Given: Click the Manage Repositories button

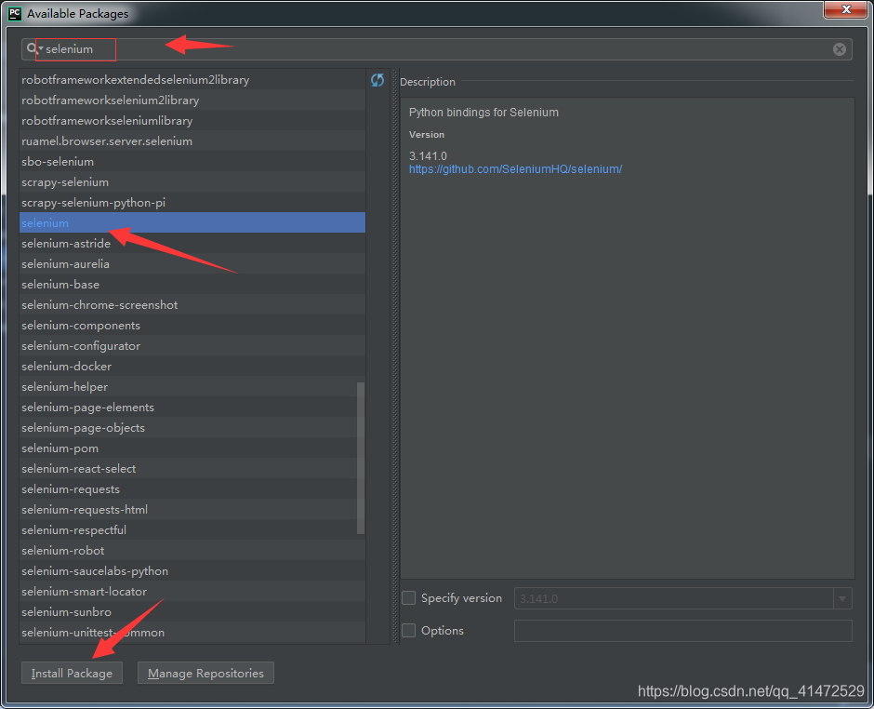Looking at the screenshot, I should (x=205, y=674).
